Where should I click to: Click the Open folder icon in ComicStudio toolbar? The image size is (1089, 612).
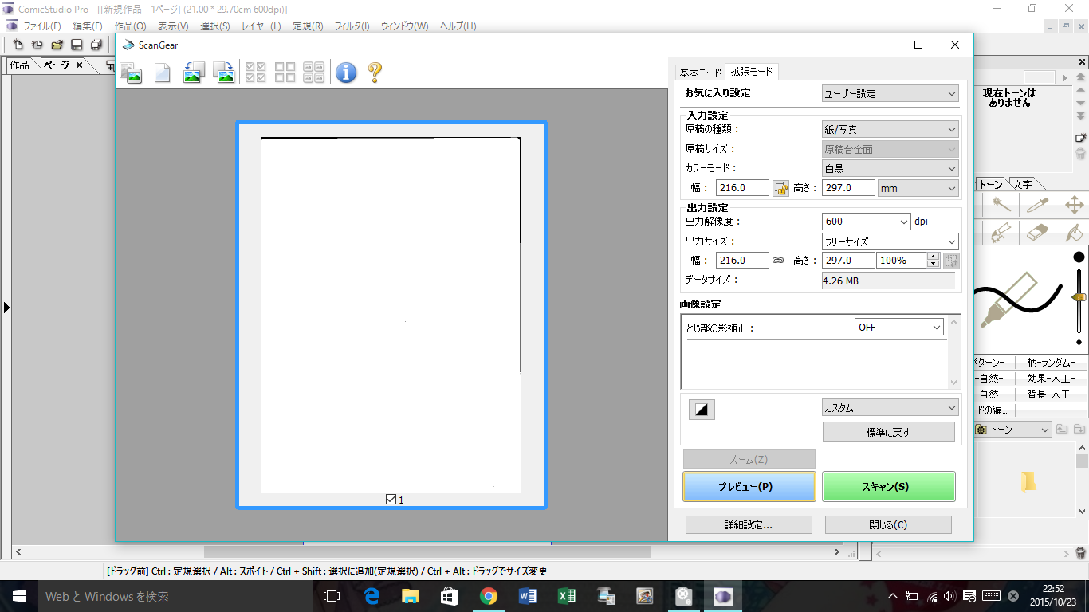coord(57,45)
